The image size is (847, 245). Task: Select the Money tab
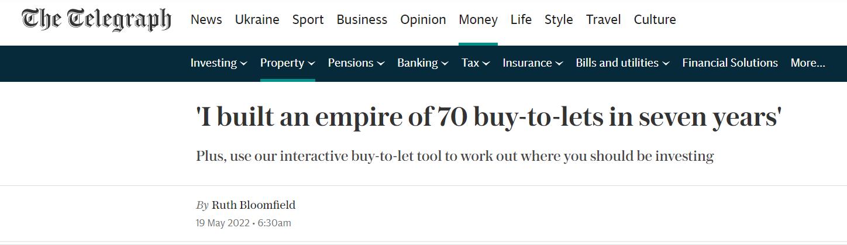[478, 20]
